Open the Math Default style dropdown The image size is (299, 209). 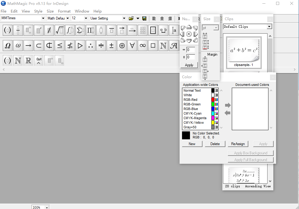click(x=68, y=18)
